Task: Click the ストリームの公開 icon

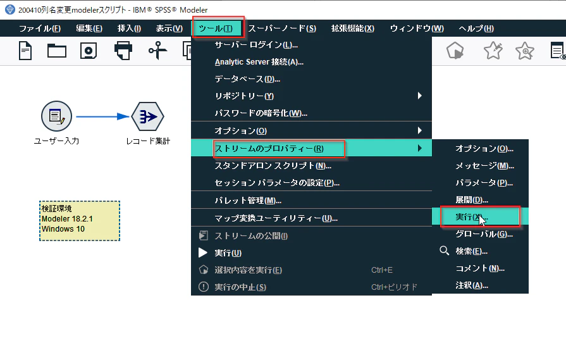Action: [203, 236]
